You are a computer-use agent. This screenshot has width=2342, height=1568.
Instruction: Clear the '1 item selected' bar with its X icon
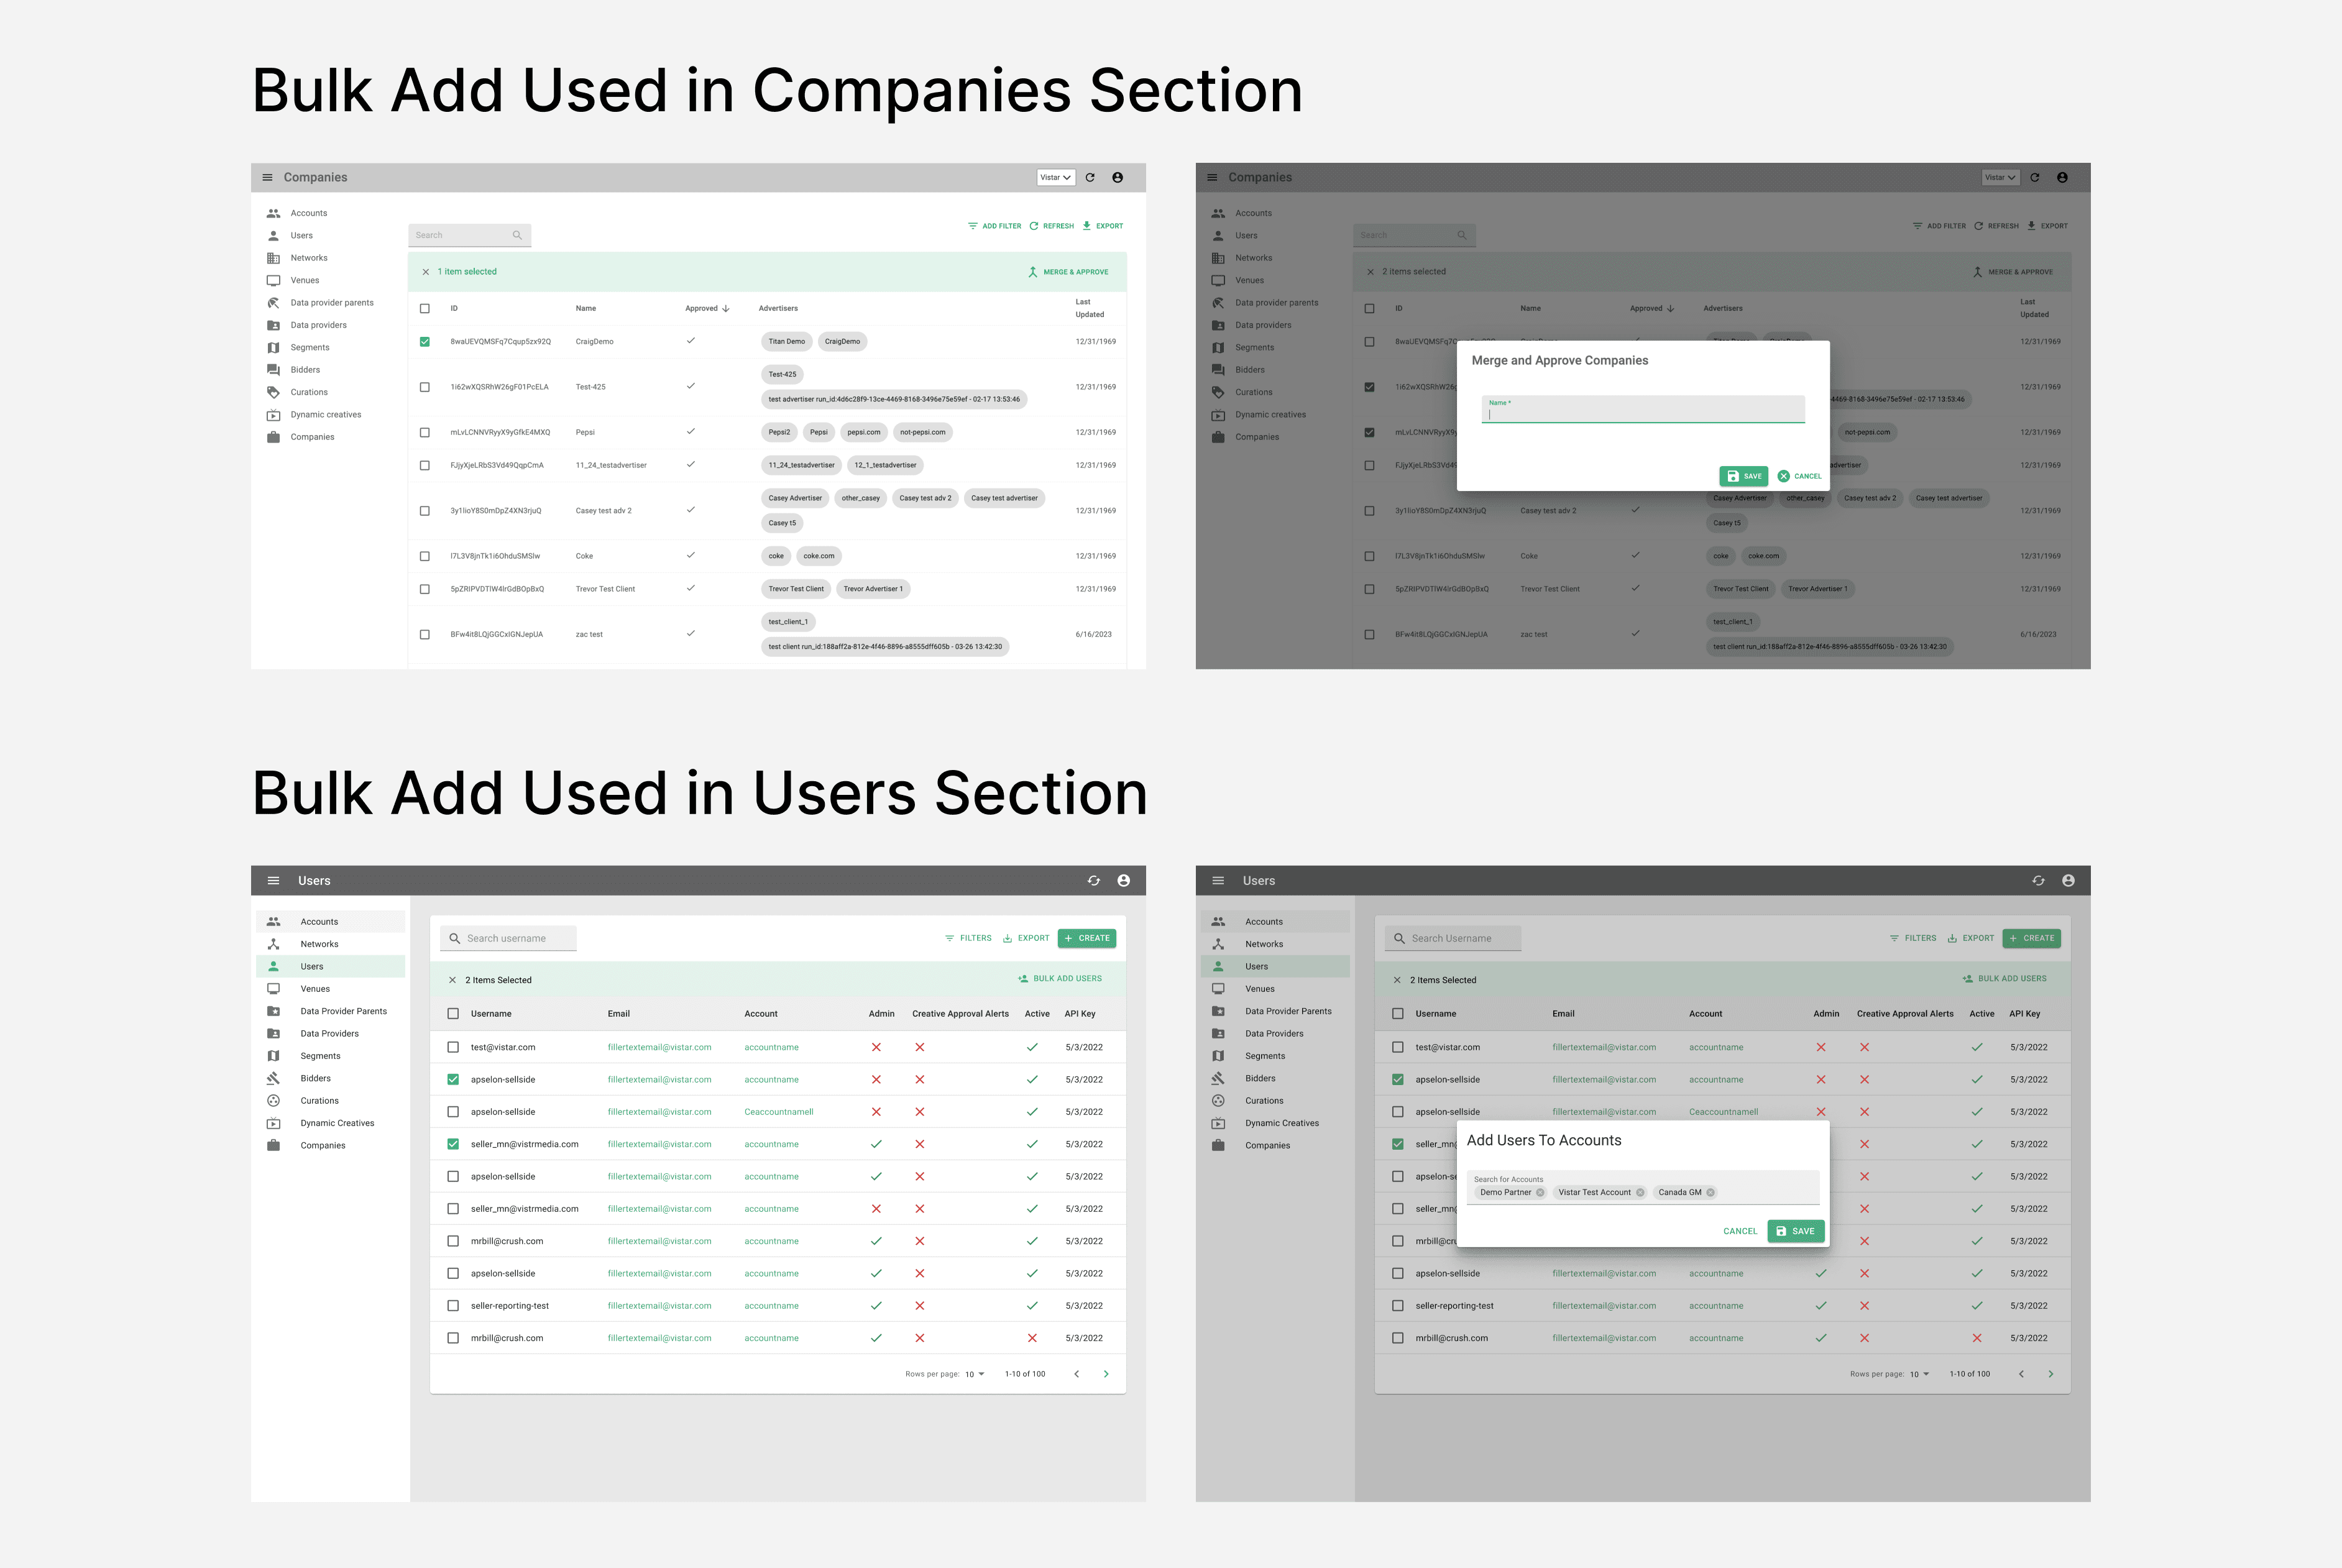[x=426, y=272]
